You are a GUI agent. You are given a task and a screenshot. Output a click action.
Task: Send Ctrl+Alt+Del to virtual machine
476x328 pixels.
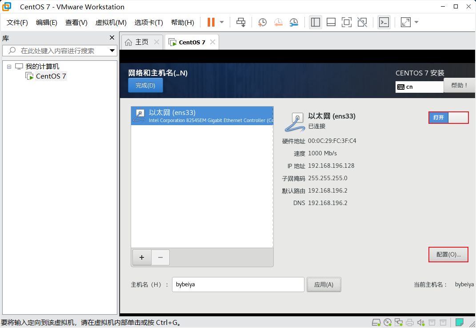pyautogui.click(x=241, y=22)
